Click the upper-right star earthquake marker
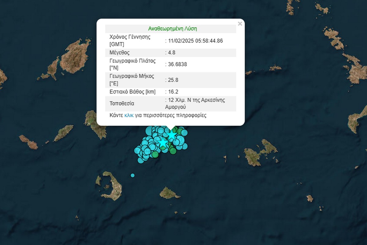367x245 pixels. point(172,135)
